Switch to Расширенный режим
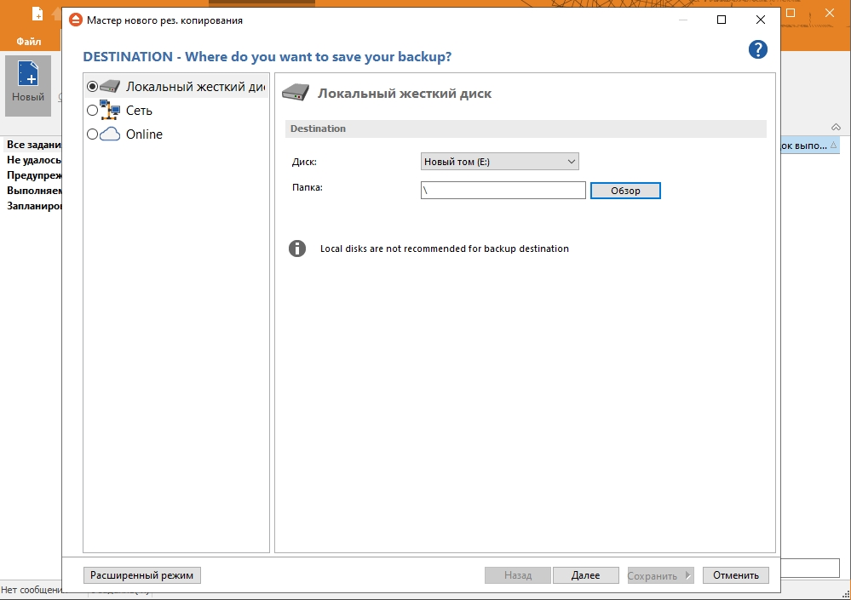This screenshot has height=600, width=851. (x=143, y=575)
